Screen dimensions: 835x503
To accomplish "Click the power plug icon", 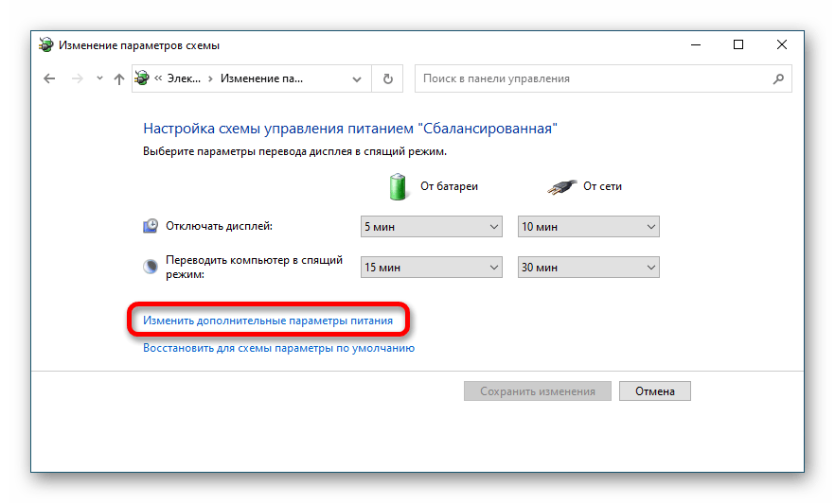I will (560, 187).
